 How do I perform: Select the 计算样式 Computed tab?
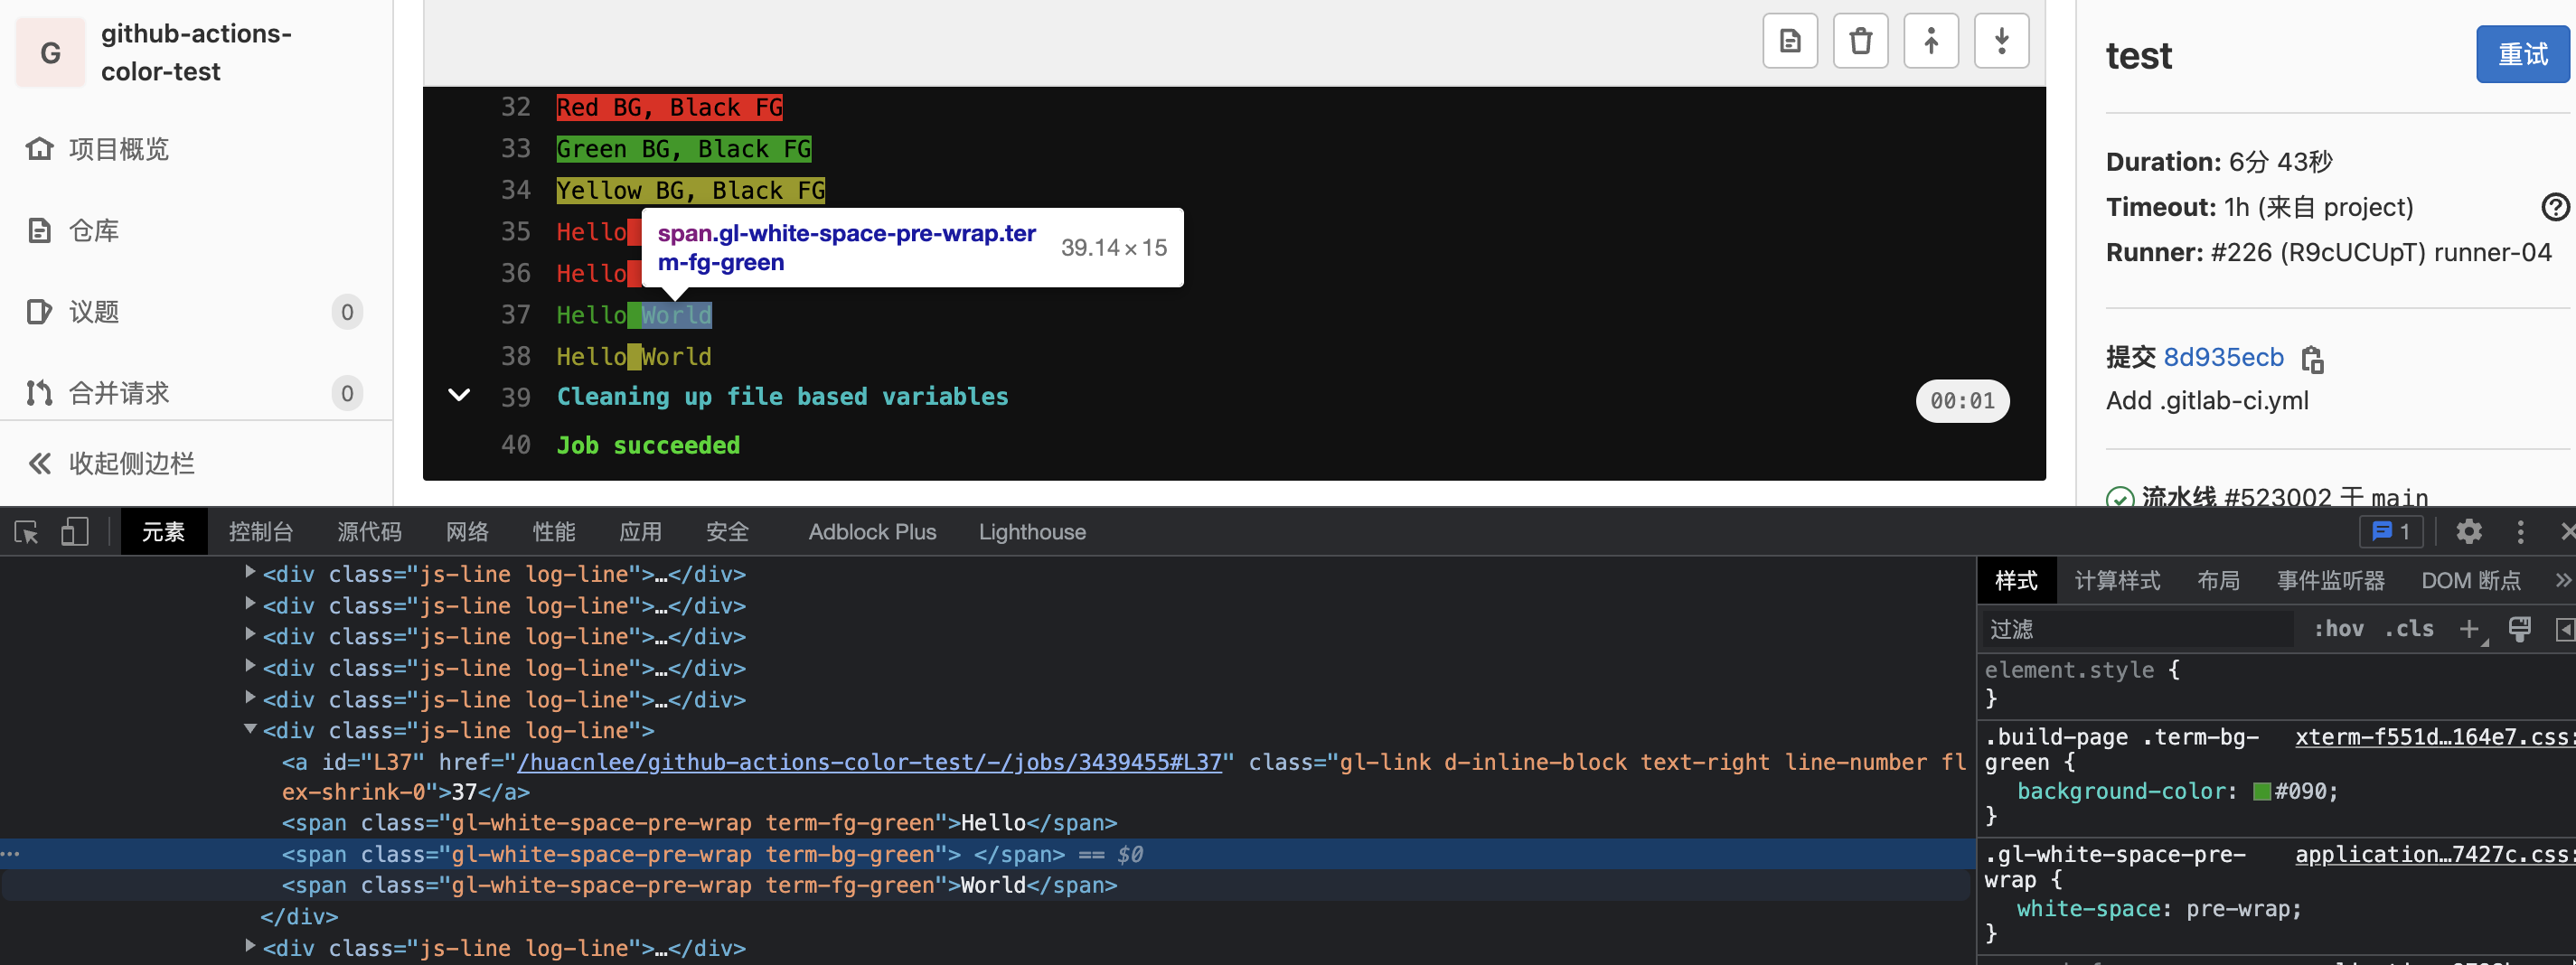pos(2117,580)
